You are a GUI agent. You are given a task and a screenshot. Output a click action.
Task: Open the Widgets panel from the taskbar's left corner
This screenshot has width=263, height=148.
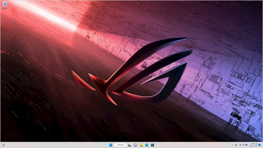pos(4,145)
